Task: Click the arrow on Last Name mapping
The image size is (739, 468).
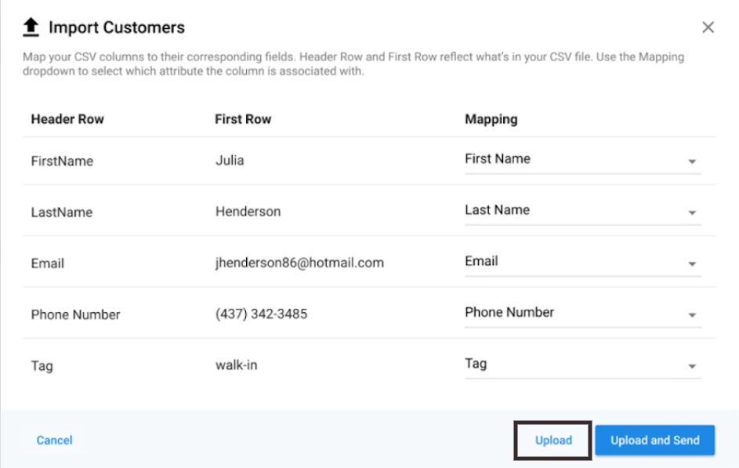Action: pos(692,212)
